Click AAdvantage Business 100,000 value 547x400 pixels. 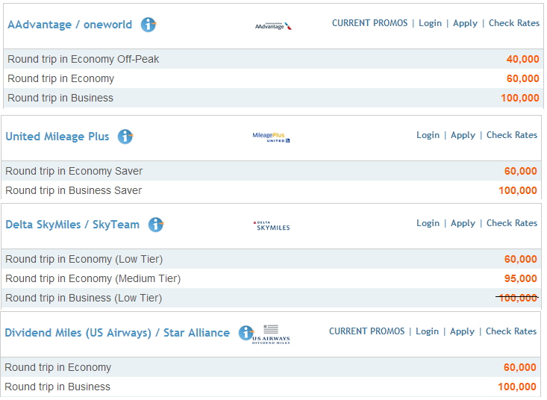520,98
